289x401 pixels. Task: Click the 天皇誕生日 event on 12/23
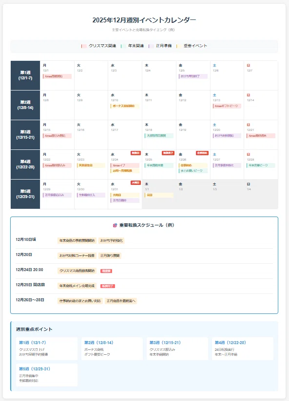[91, 165]
